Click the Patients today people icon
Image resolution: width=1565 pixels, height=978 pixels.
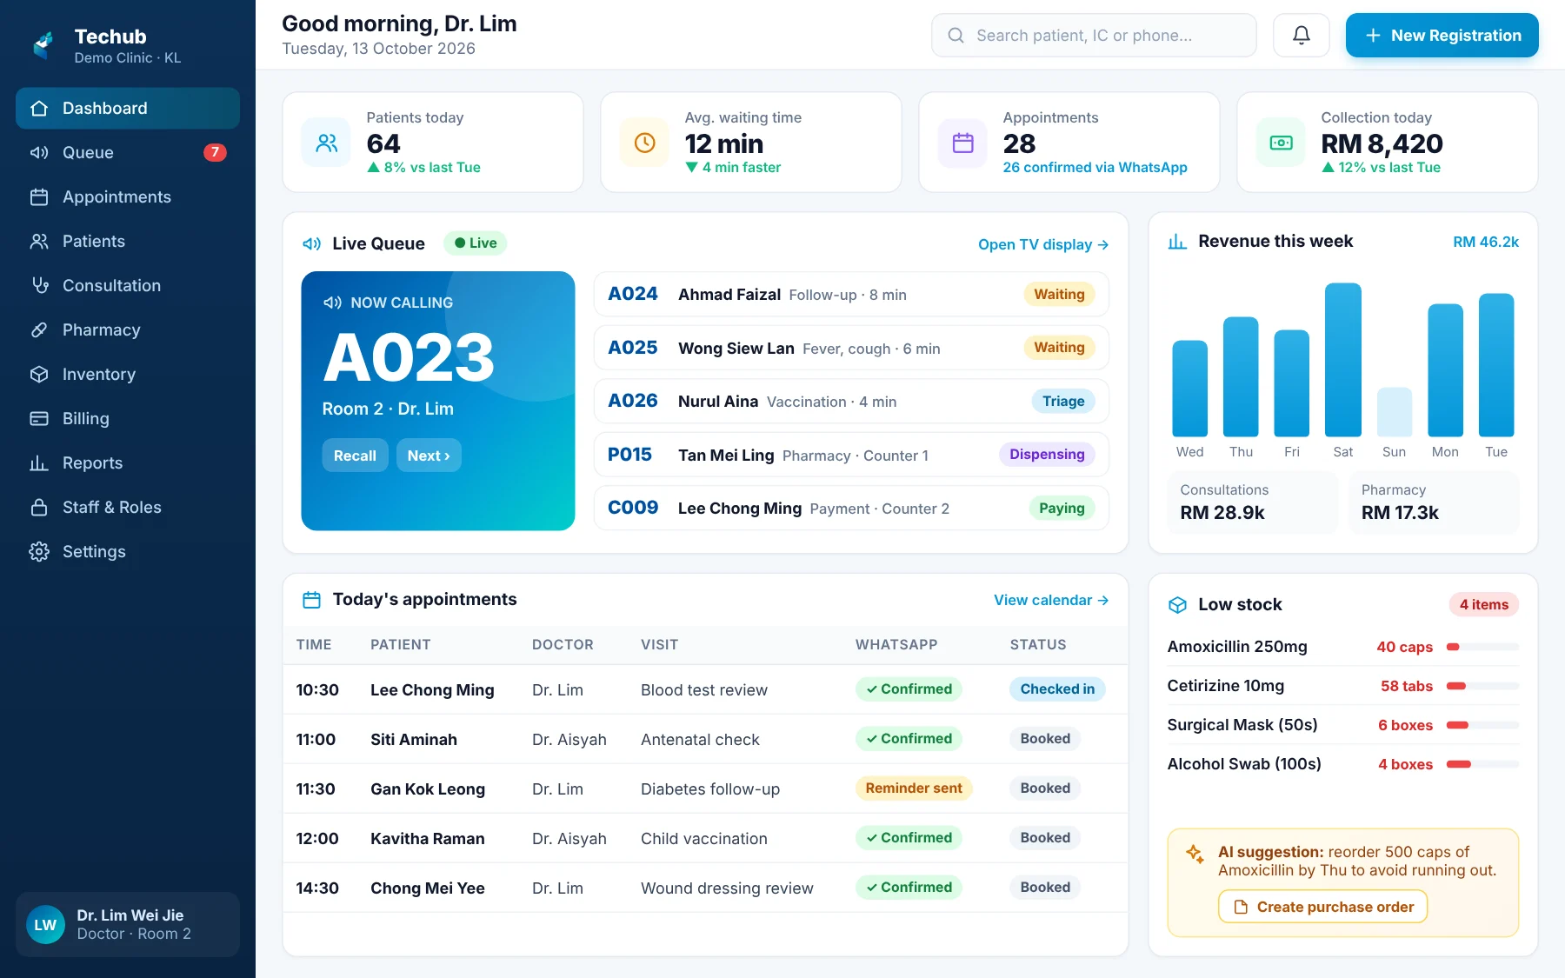coord(327,143)
